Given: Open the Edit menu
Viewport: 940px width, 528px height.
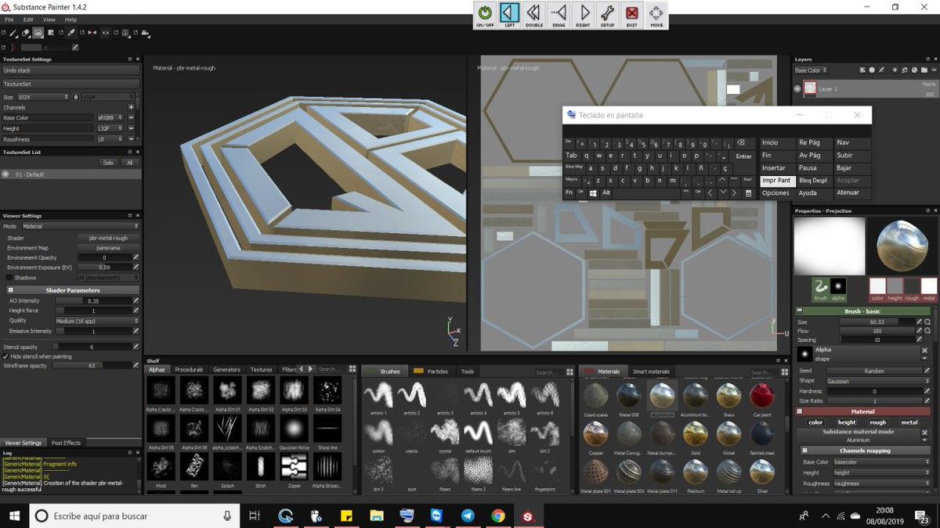Looking at the screenshot, I should pyautogui.click(x=28, y=19).
